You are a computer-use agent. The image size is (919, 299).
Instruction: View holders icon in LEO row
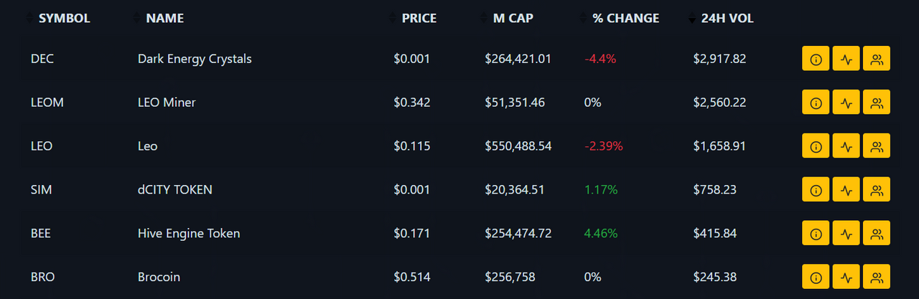[877, 146]
